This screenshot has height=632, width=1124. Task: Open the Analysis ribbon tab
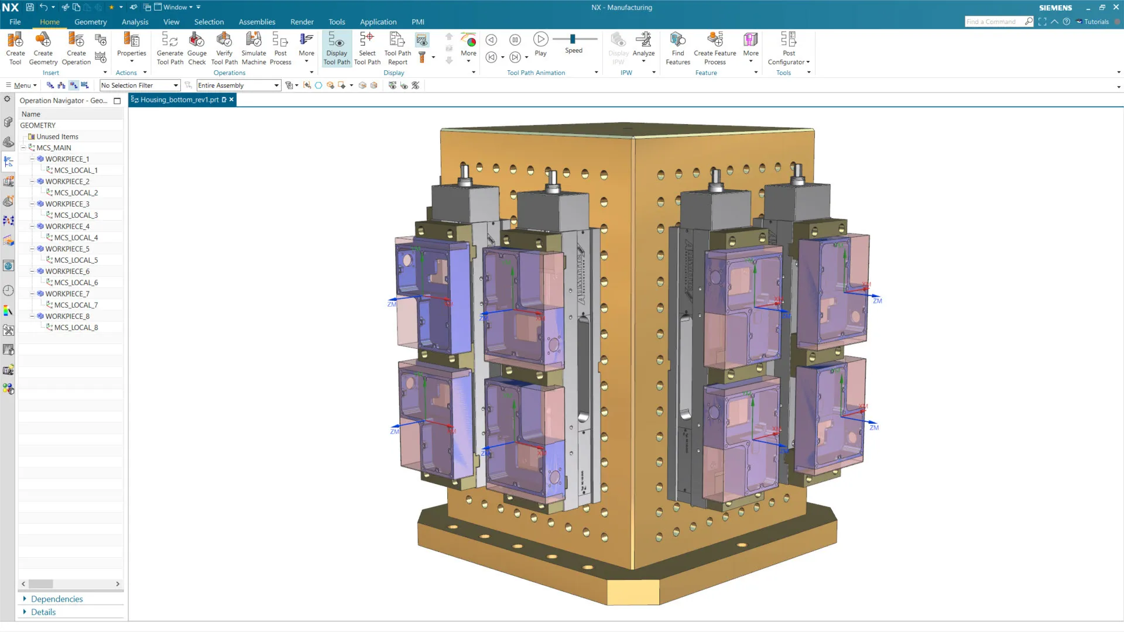click(135, 22)
